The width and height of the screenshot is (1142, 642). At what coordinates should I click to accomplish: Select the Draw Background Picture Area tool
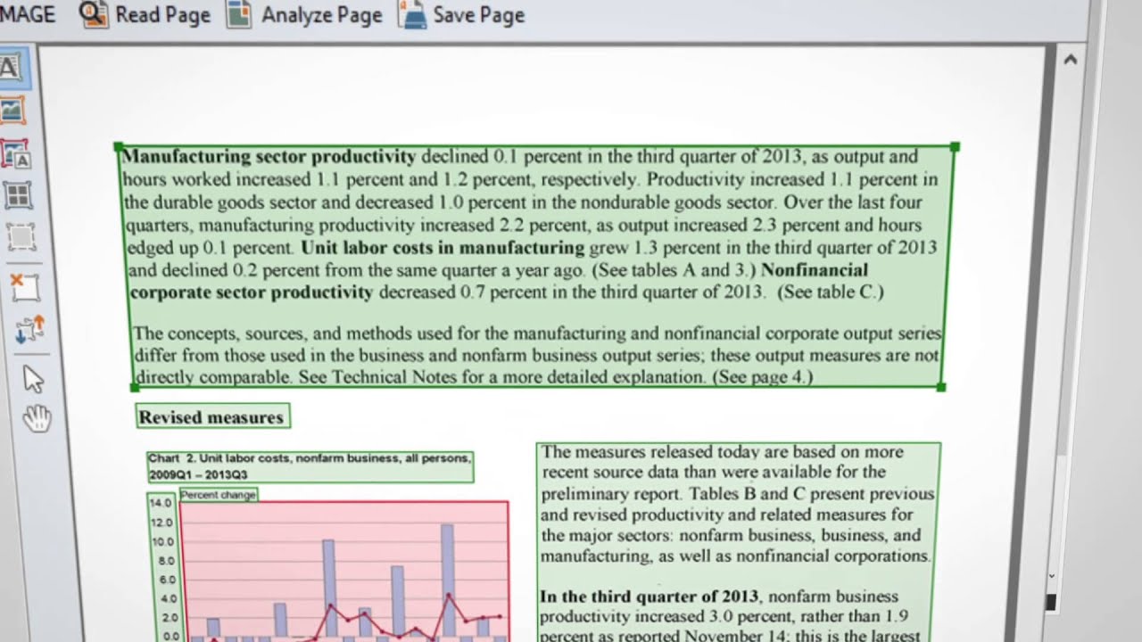pyautogui.click(x=16, y=154)
